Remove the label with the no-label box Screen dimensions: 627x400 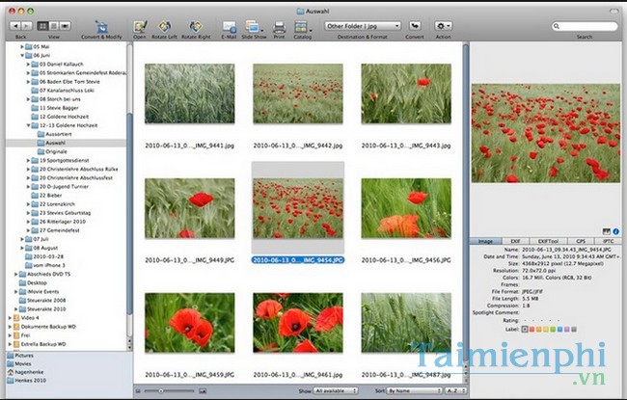pyautogui.click(x=525, y=330)
